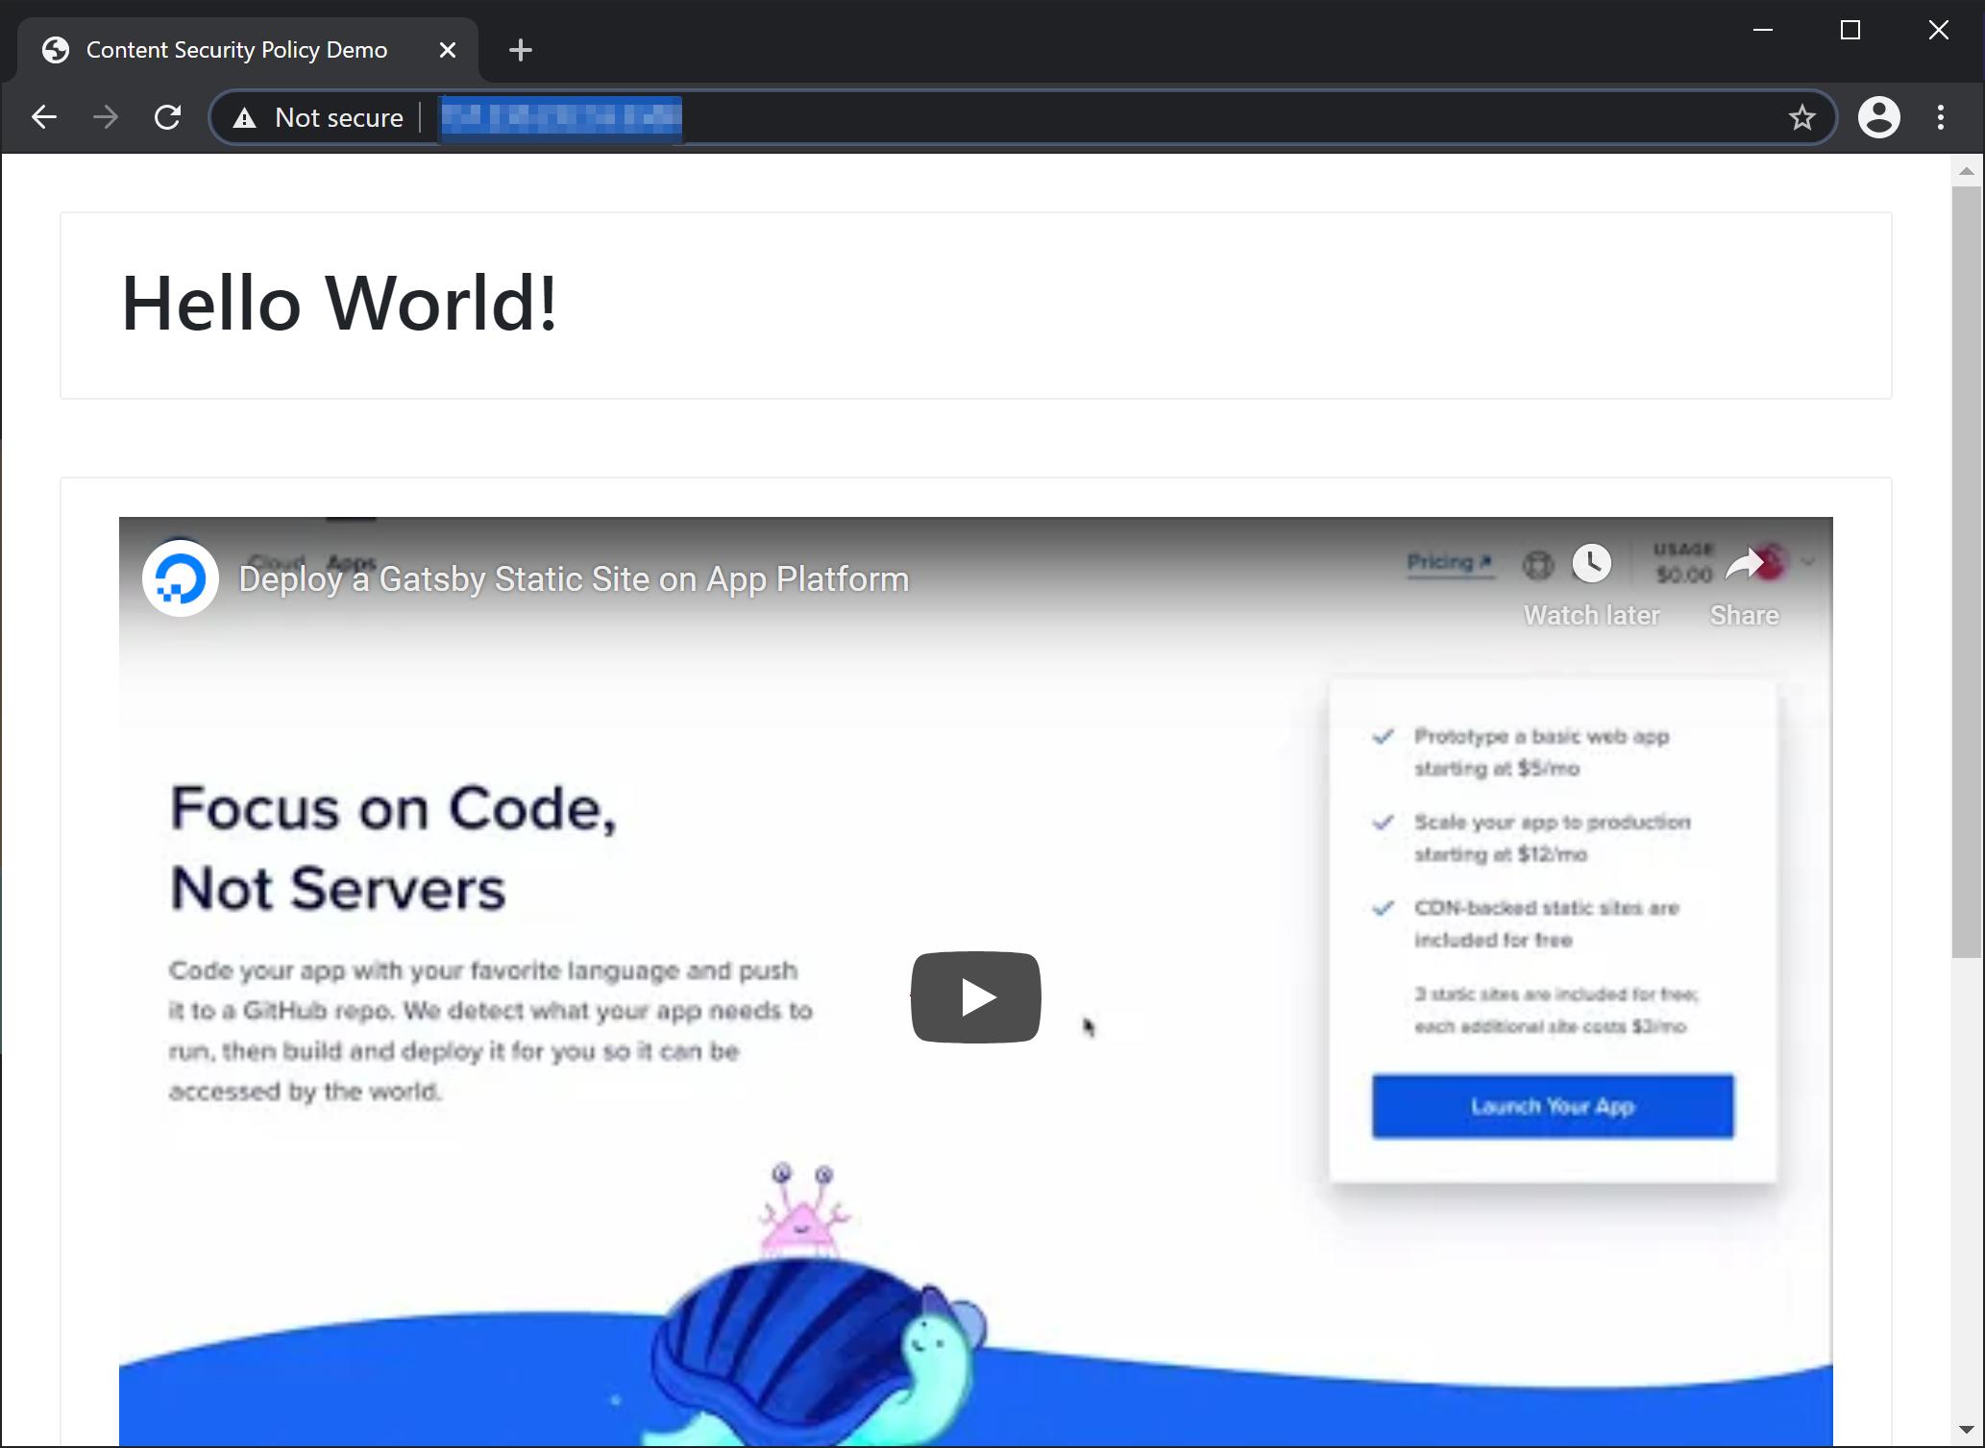Click the DigitalOcean channel logo on the video
Viewport: 1985px width, 1448px height.
(182, 577)
